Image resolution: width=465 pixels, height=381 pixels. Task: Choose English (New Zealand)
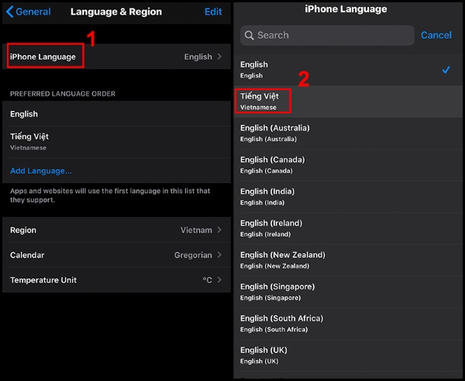pos(348,261)
